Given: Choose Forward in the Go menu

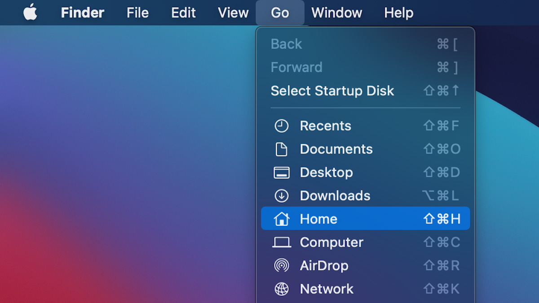Looking at the screenshot, I should [296, 67].
